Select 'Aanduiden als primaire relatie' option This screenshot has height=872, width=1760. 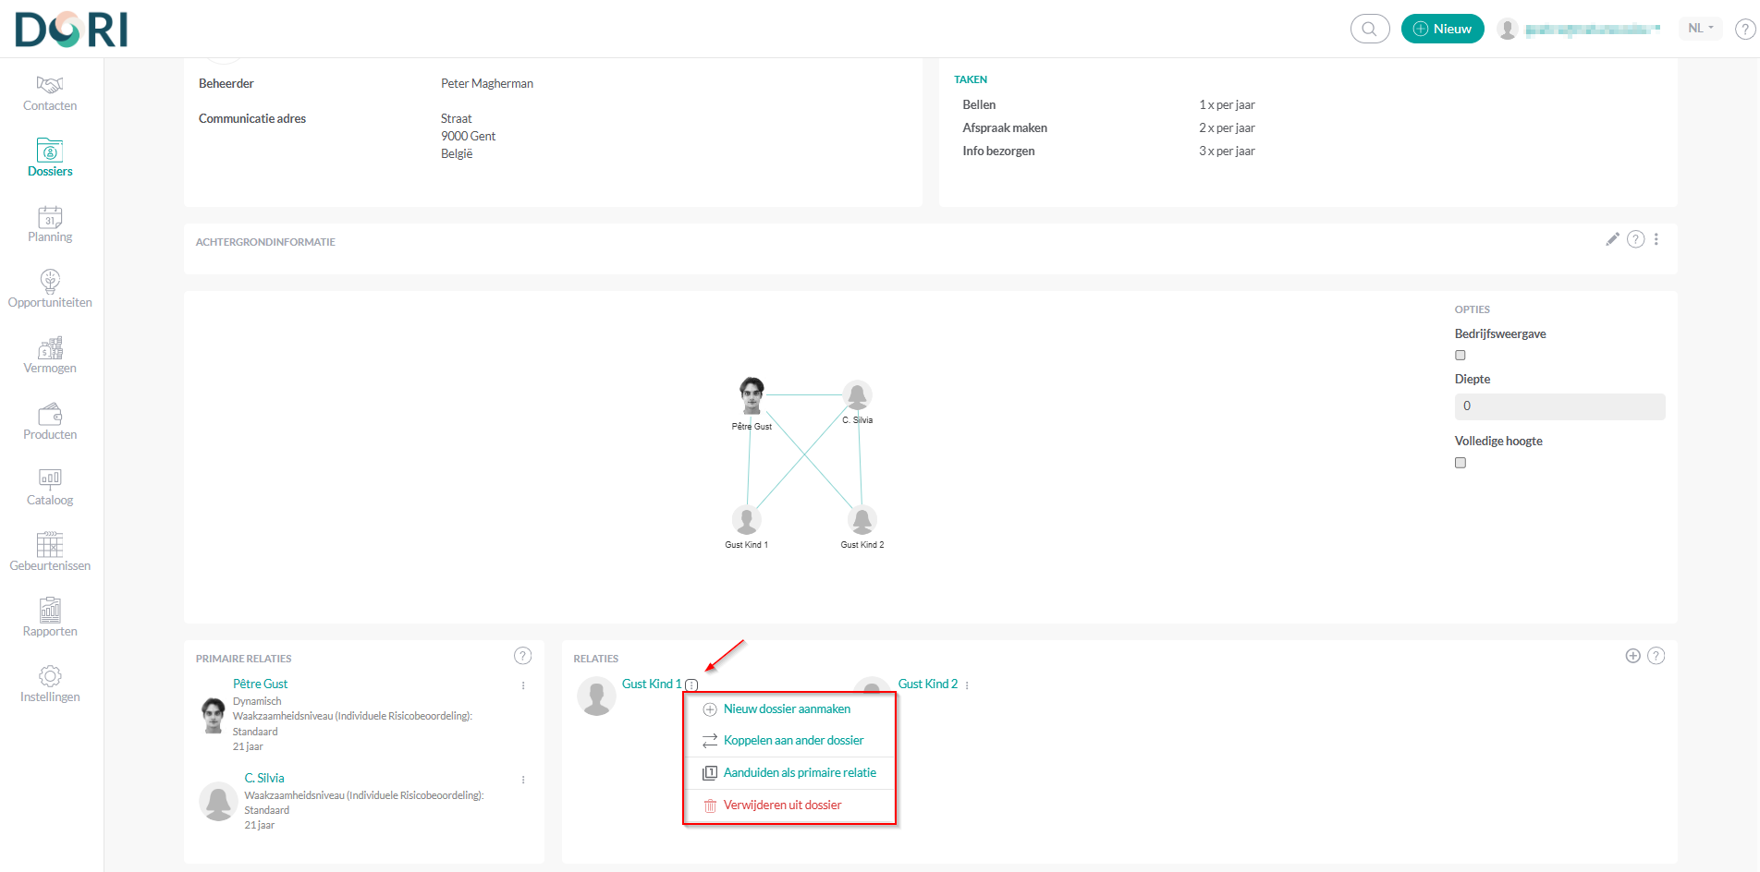click(800, 773)
